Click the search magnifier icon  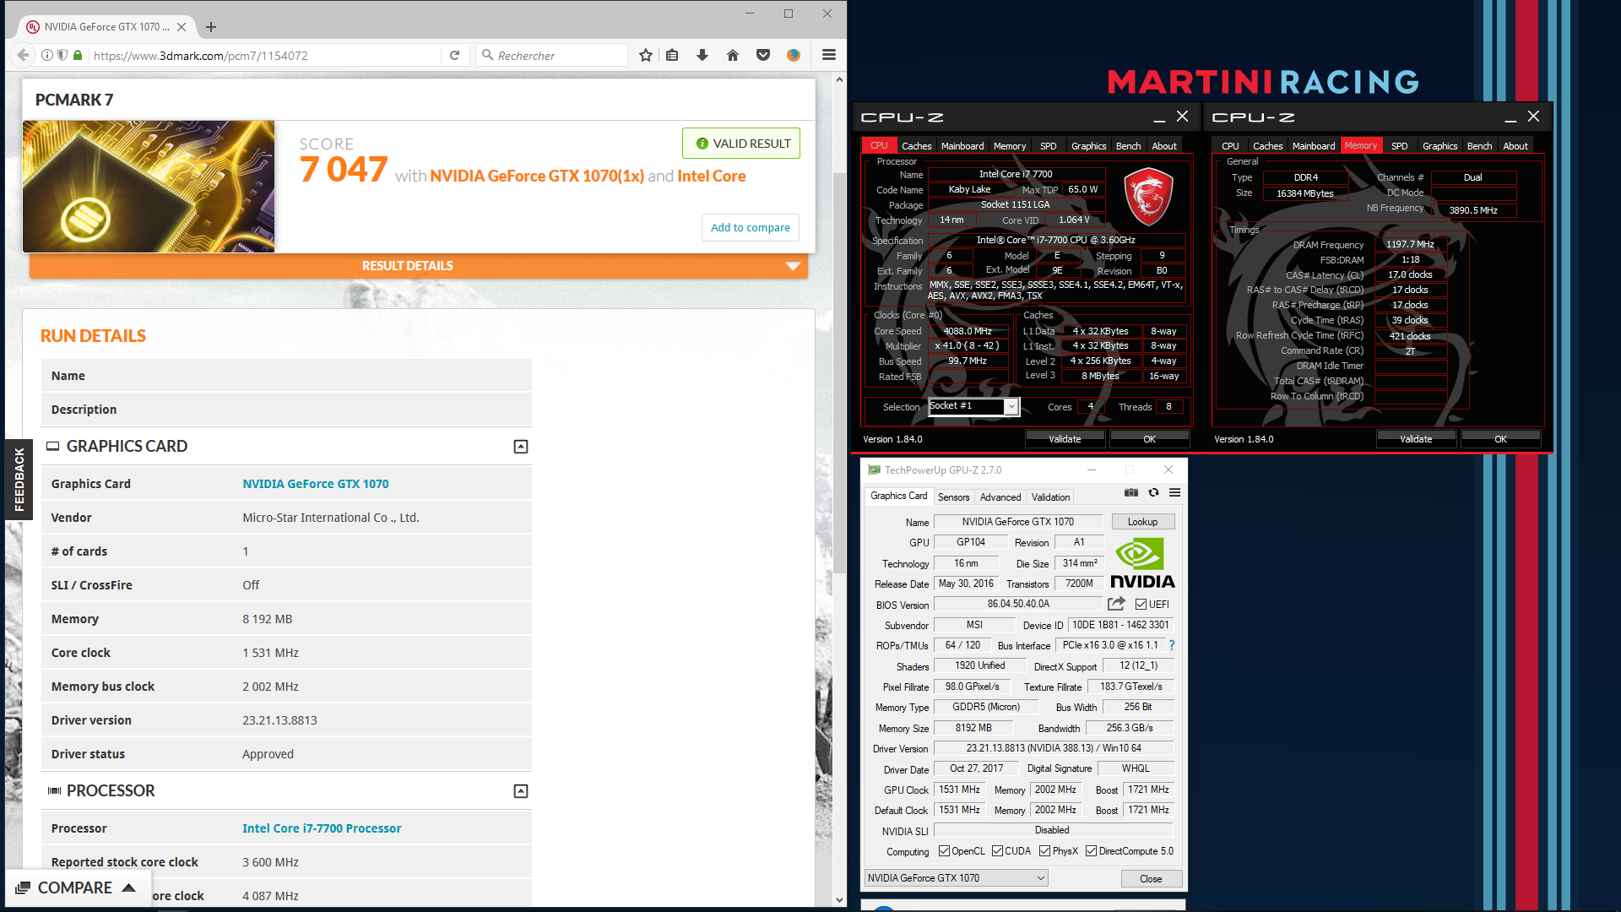click(x=487, y=55)
